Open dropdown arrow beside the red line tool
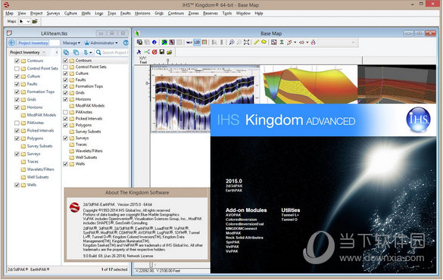 (x=295, y=42)
